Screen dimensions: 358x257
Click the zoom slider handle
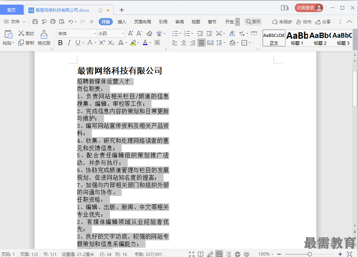tap(310, 254)
